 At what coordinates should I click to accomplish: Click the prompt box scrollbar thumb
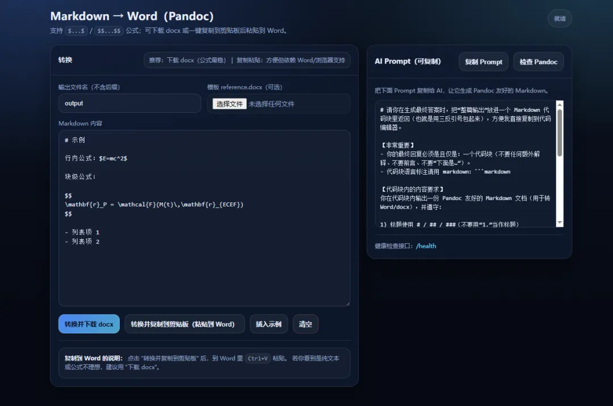(560, 133)
